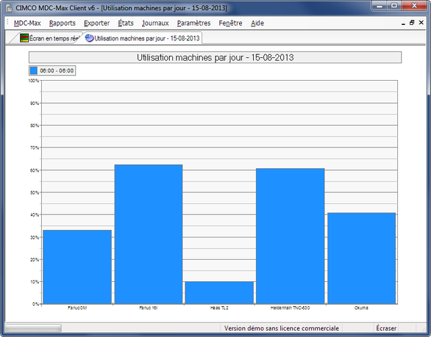Screen dimensions: 431x337
Task: Click the Fanuc 16i axis label
Action: (148, 308)
